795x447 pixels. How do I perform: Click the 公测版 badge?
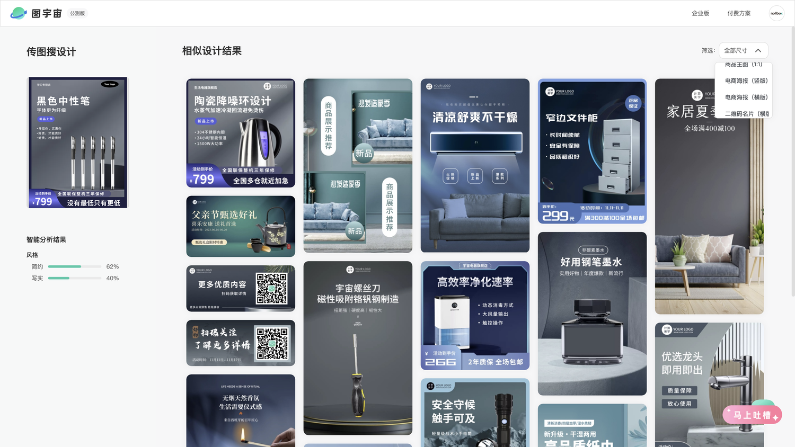click(77, 13)
